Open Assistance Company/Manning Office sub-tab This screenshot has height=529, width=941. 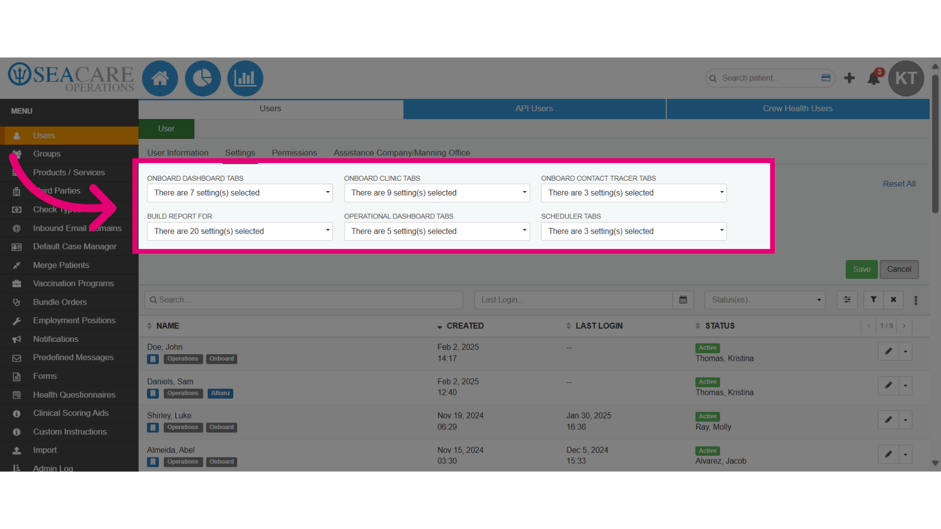tap(402, 153)
